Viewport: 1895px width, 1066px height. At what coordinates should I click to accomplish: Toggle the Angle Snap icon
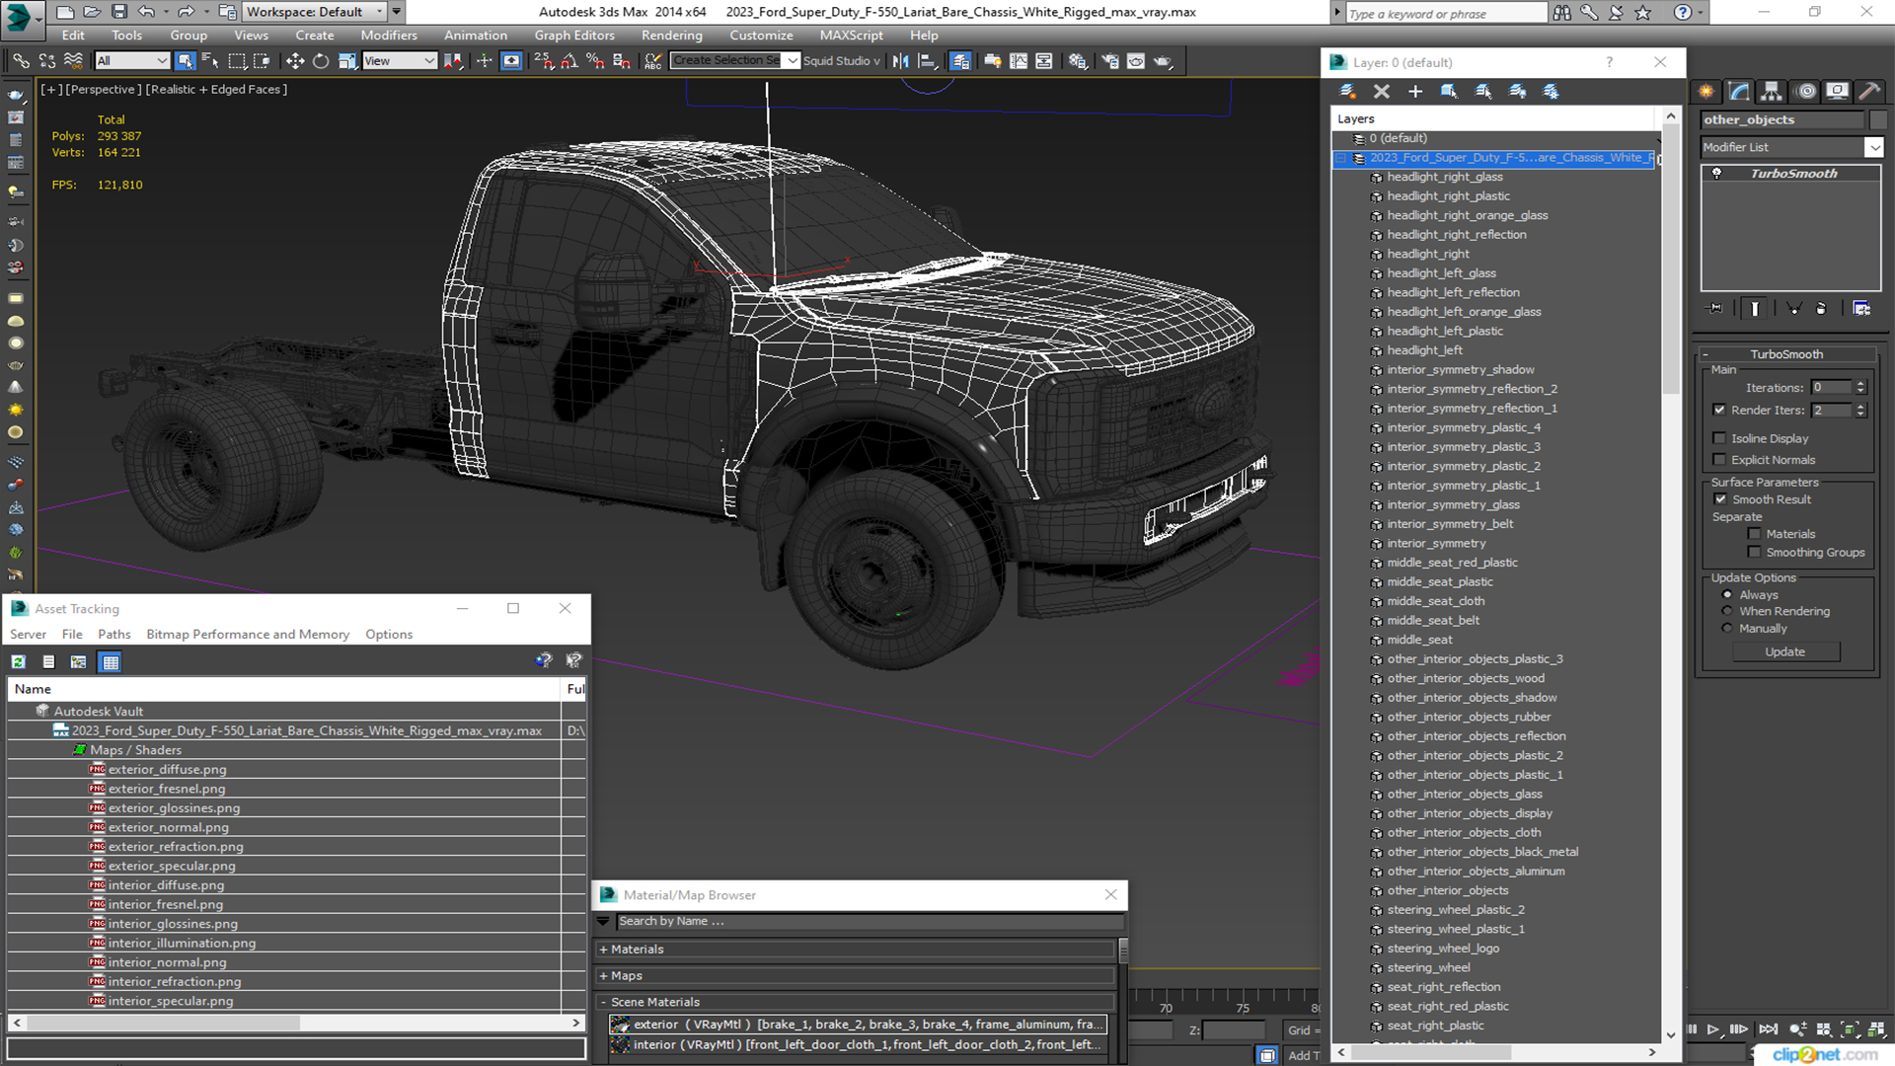pos(569,61)
